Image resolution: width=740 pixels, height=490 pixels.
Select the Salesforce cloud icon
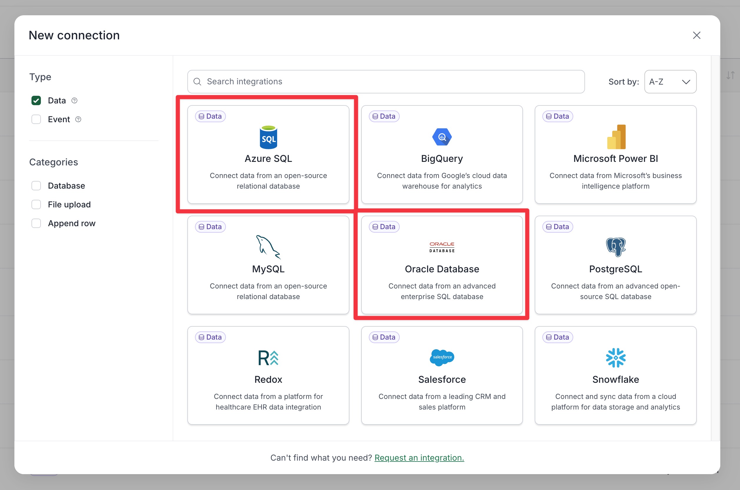[x=441, y=357]
